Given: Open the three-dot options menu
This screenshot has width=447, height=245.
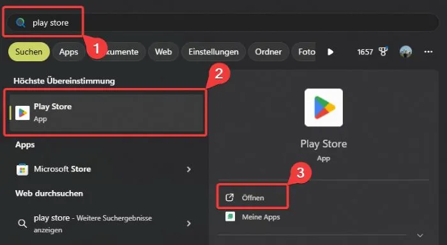Looking at the screenshot, I should (x=428, y=52).
